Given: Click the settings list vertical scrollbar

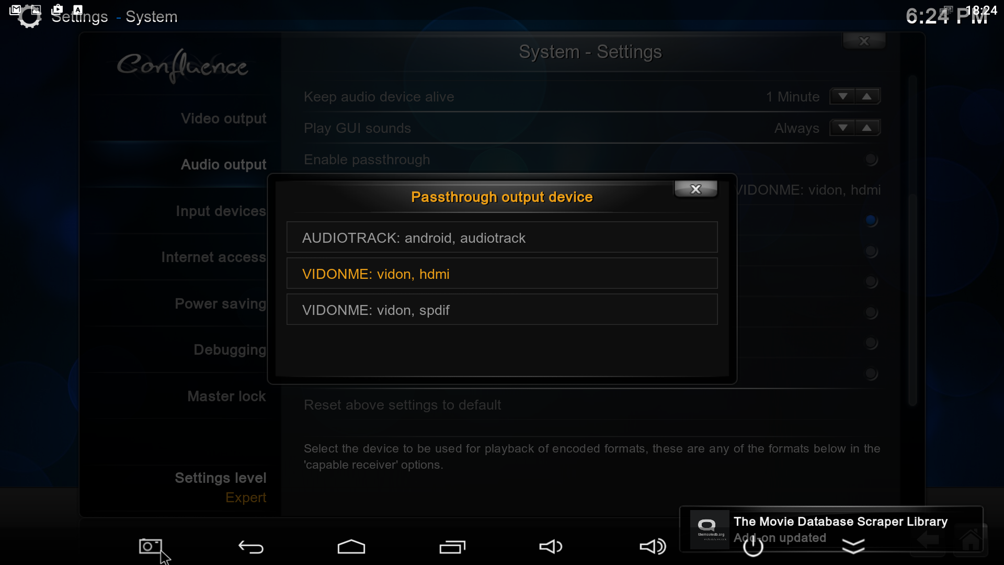Looking at the screenshot, I should (912, 241).
